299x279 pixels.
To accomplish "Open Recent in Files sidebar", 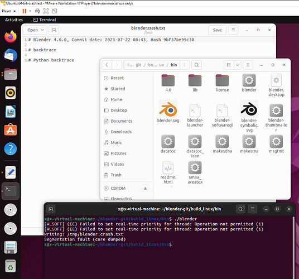I will click(127, 78).
